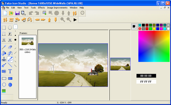Select the largest round brush size

click(x=15, y=40)
